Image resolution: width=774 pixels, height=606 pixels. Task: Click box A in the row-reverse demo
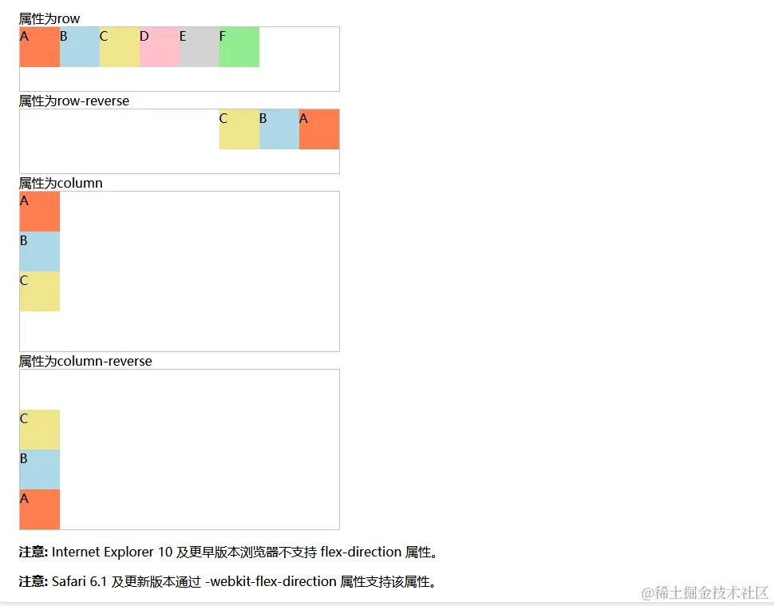click(318, 129)
